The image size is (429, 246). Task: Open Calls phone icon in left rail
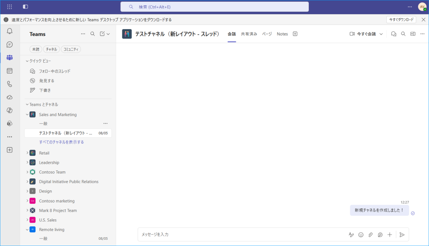(x=10, y=84)
